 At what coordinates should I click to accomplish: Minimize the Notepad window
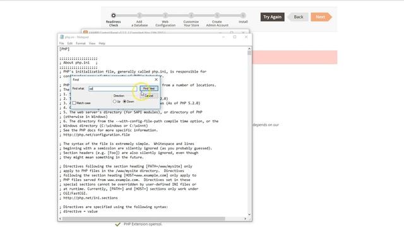(x=223, y=37)
